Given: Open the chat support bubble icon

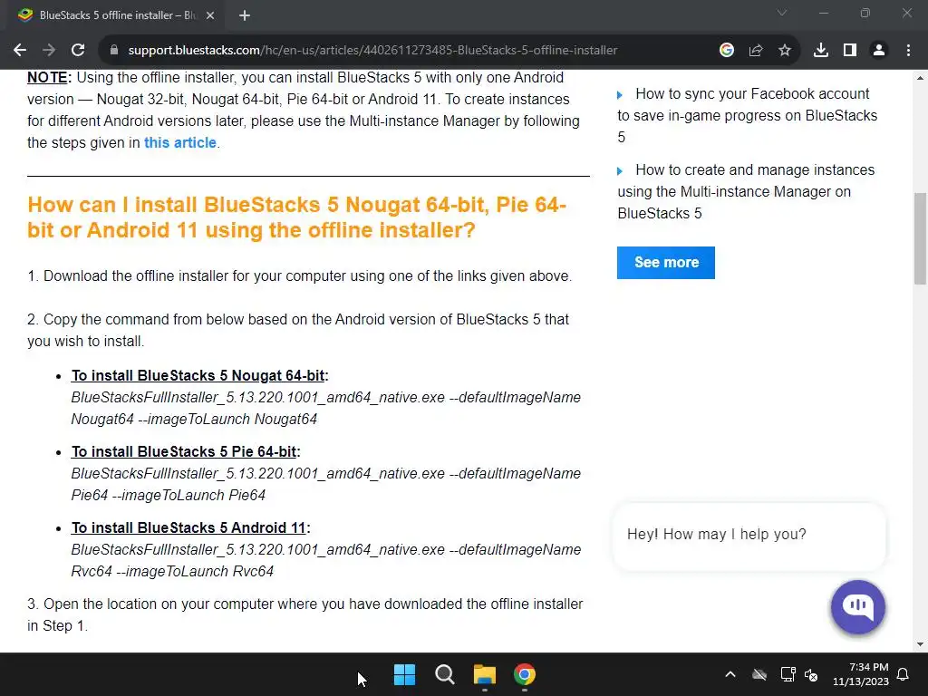Looking at the screenshot, I should 857,606.
